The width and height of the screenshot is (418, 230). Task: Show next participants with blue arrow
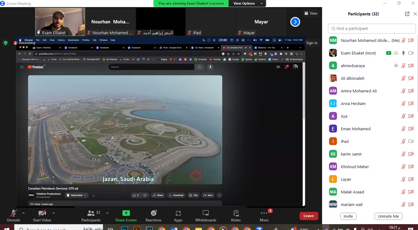point(295,22)
